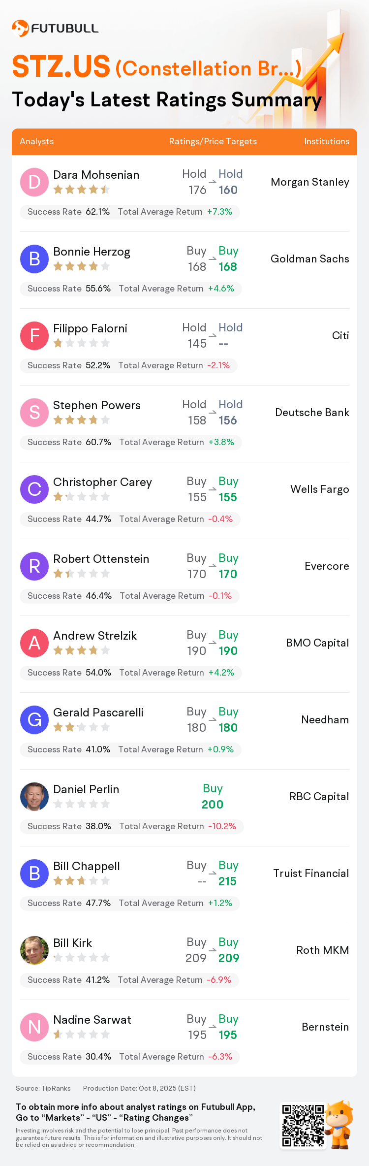The height and width of the screenshot is (1166, 369).
Task: Open the Morgan Stanley institution link
Action: pos(309,182)
